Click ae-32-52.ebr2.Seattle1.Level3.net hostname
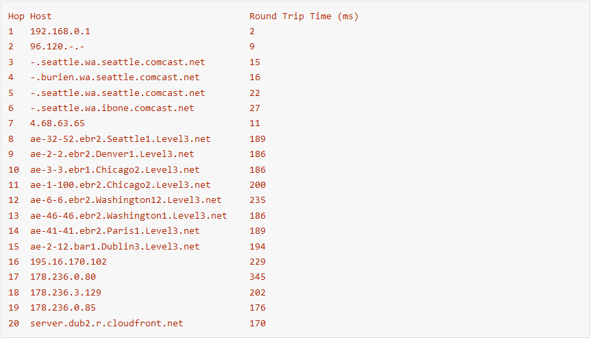590x338 pixels. tap(121, 139)
